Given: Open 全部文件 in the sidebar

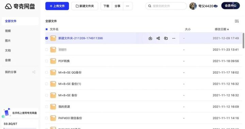Looking at the screenshot, I should [20, 21].
